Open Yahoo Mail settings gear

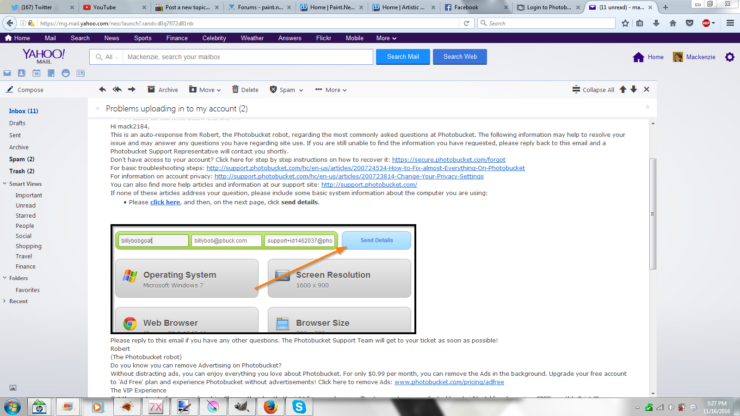tap(730, 57)
